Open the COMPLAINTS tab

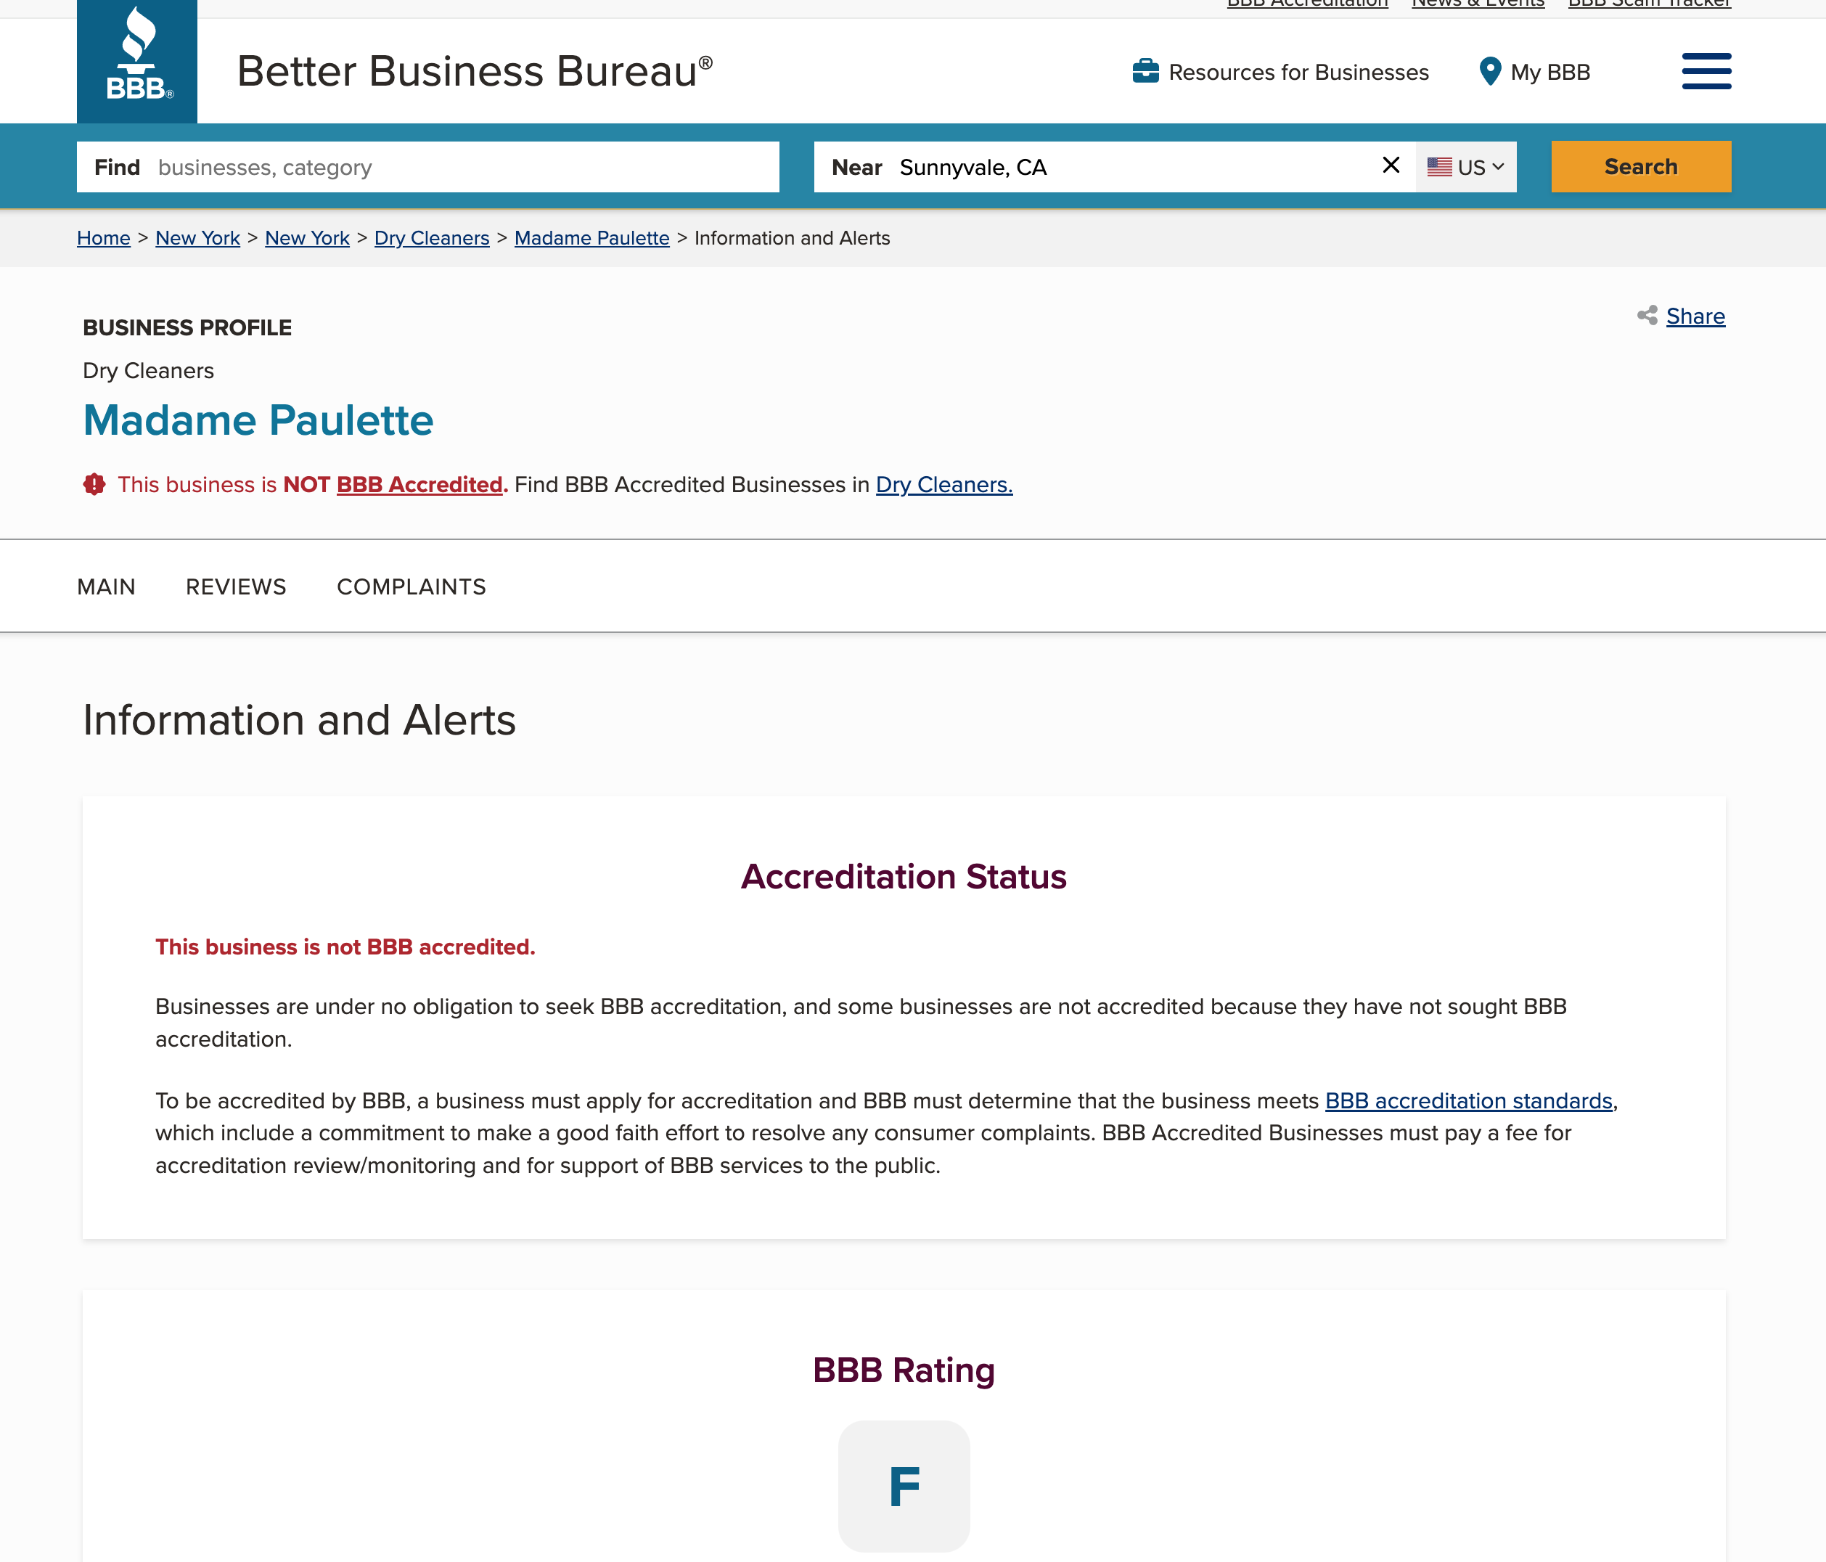coord(412,587)
